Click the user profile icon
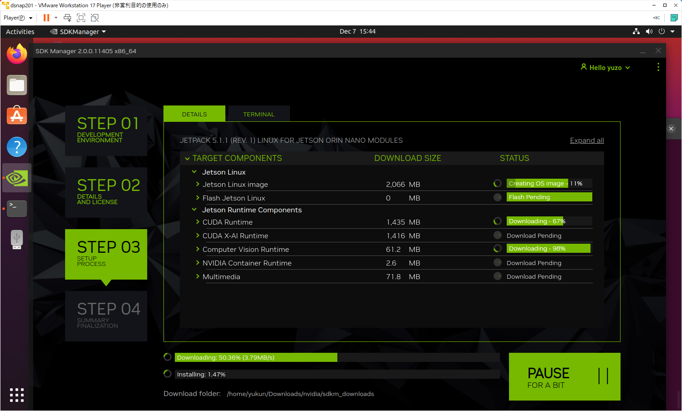 click(x=584, y=67)
